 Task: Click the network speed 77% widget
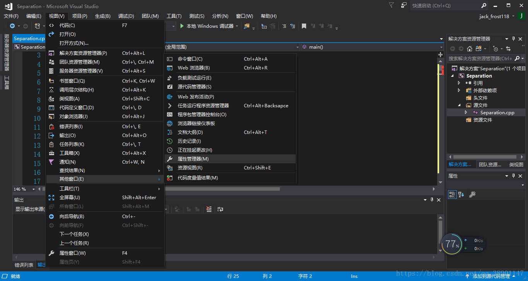pyautogui.click(x=463, y=244)
